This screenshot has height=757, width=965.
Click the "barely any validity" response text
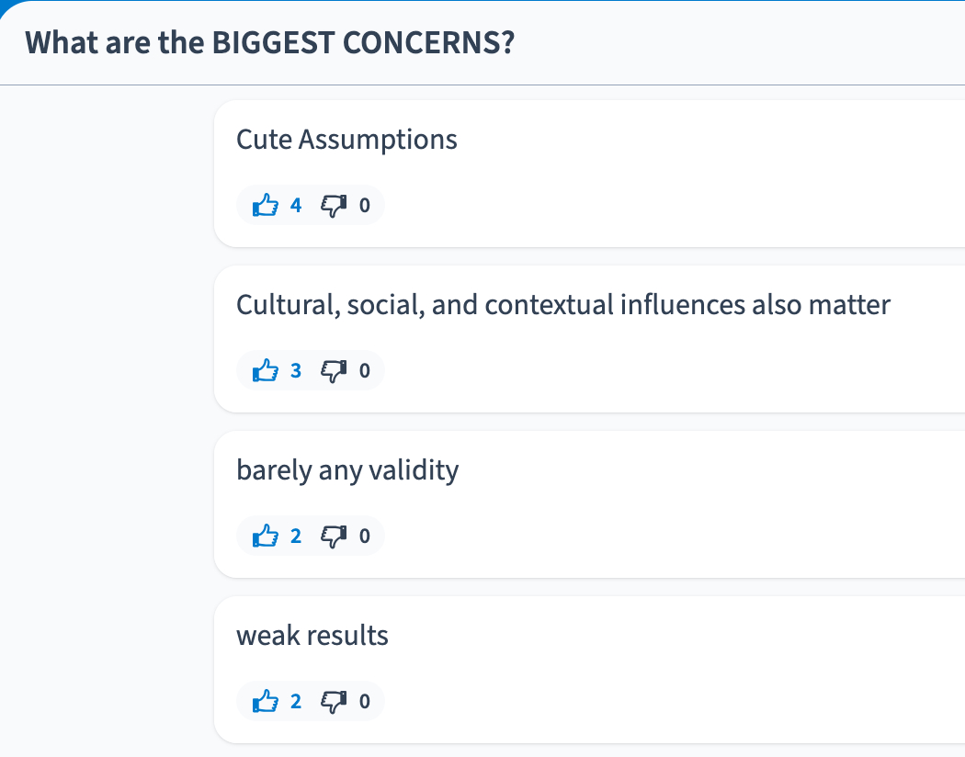347,470
